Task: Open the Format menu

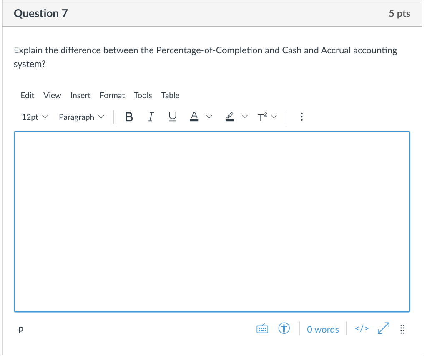Action: point(112,96)
